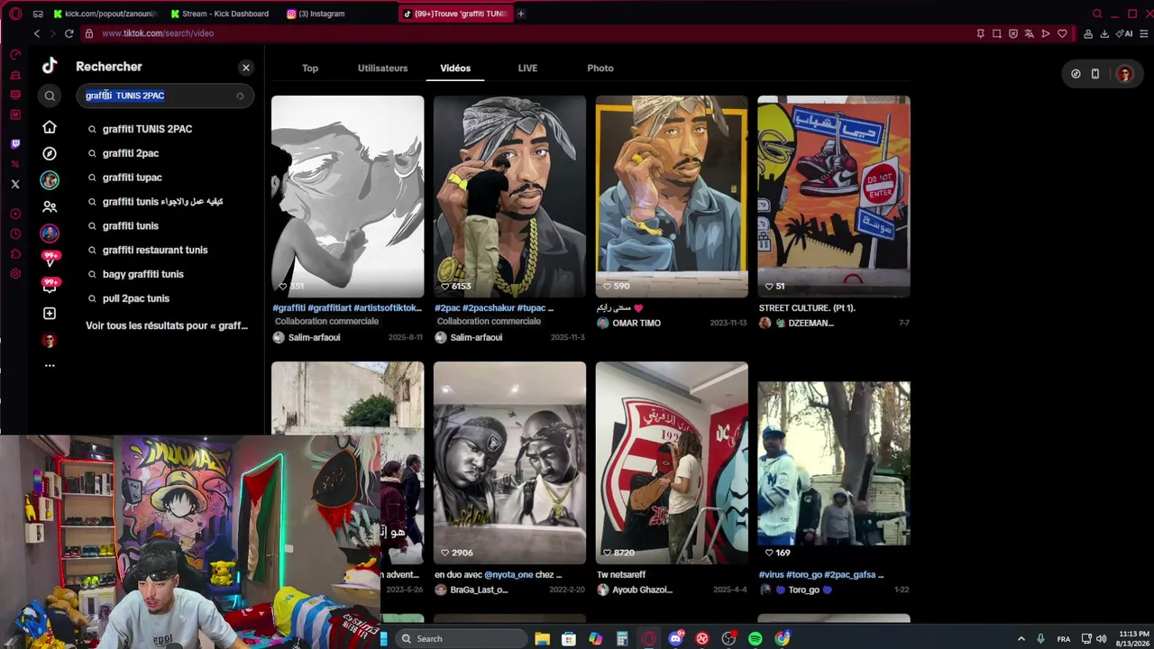Select suggestion "bagy graffiti tunis"
The width and height of the screenshot is (1154, 649).
(143, 275)
